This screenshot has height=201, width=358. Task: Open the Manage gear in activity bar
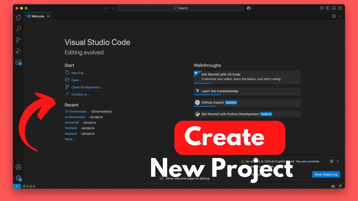tap(18, 178)
